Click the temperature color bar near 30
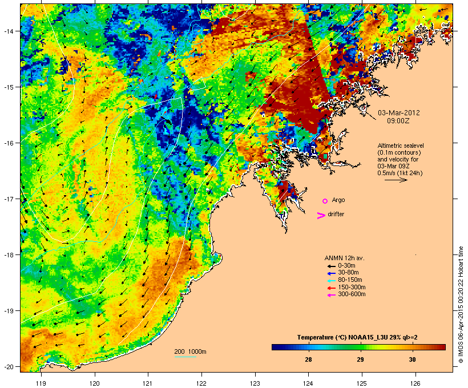Viewport: 468px width, 388px height. coord(412,347)
